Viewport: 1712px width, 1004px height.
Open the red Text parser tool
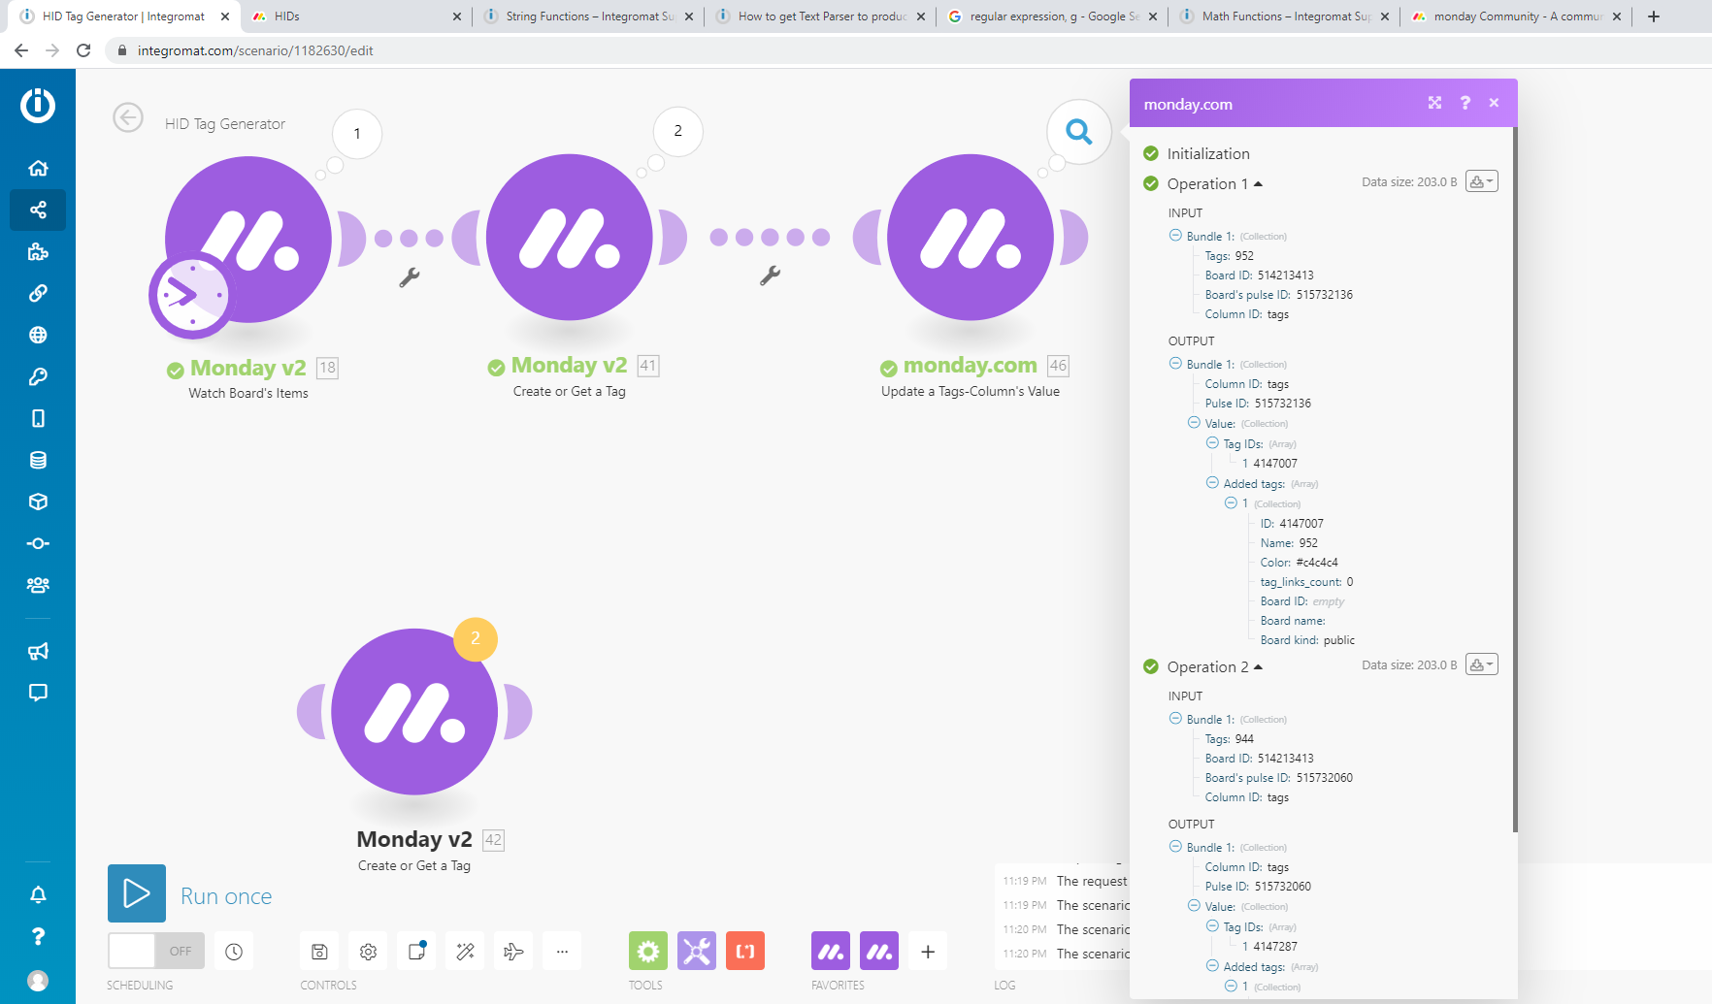pos(745,952)
